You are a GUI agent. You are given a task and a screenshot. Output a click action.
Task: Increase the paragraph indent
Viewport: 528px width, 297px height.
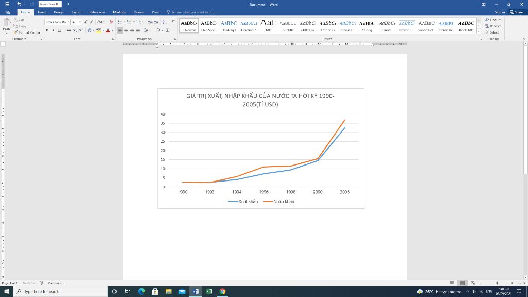pos(156,22)
